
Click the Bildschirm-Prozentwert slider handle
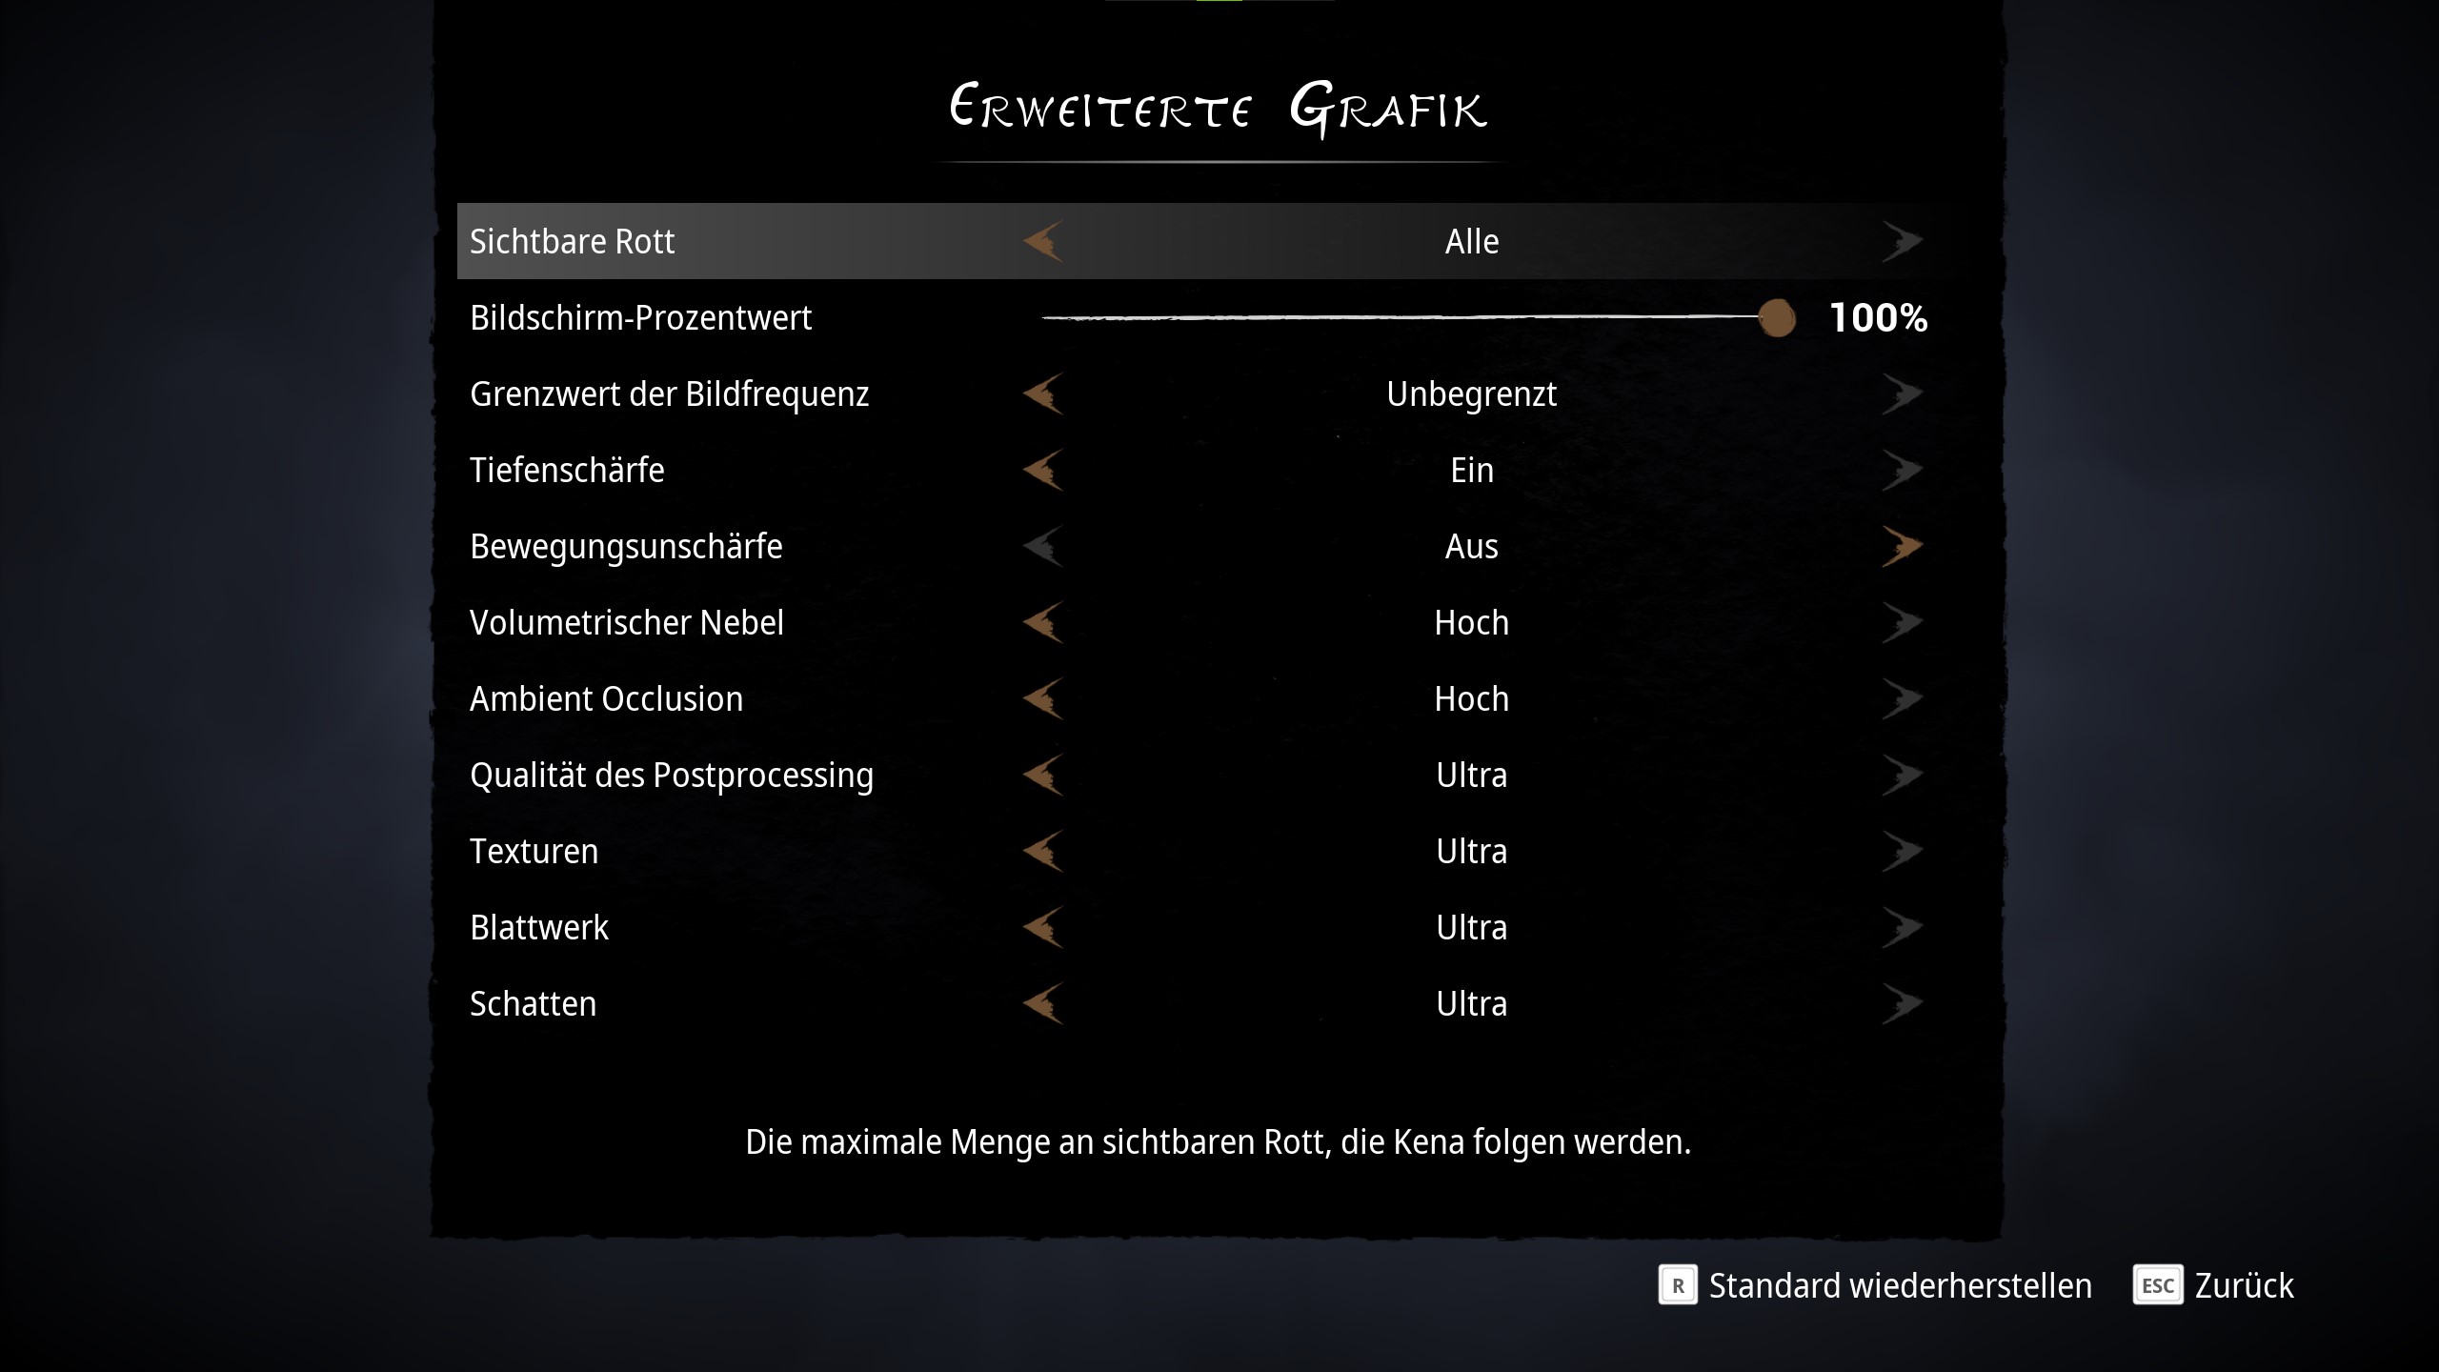[x=1777, y=318]
